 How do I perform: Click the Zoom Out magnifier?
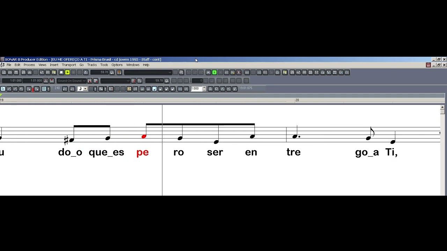tap(29, 89)
